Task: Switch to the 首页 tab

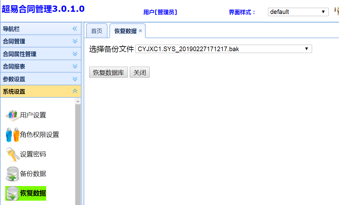Action: pyautogui.click(x=97, y=31)
